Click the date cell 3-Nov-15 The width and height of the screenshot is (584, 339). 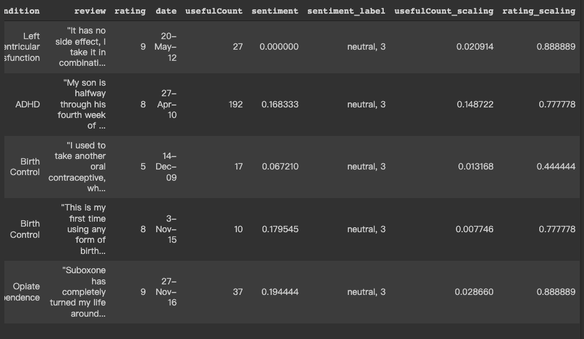[x=166, y=229]
